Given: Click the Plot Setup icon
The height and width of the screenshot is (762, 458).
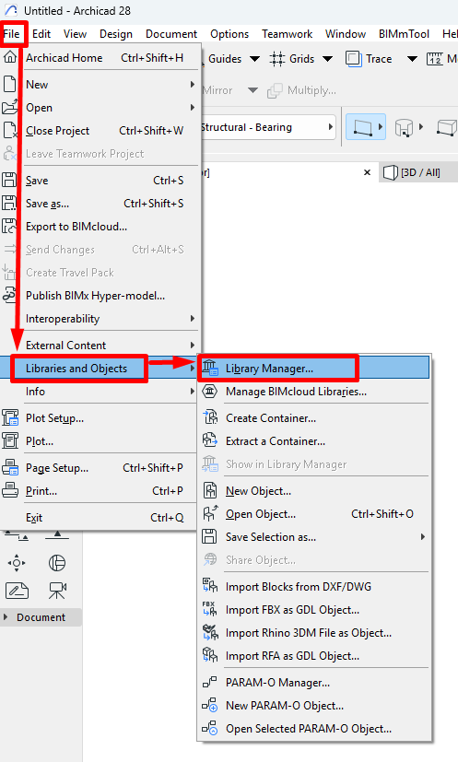Looking at the screenshot, I should (x=10, y=417).
